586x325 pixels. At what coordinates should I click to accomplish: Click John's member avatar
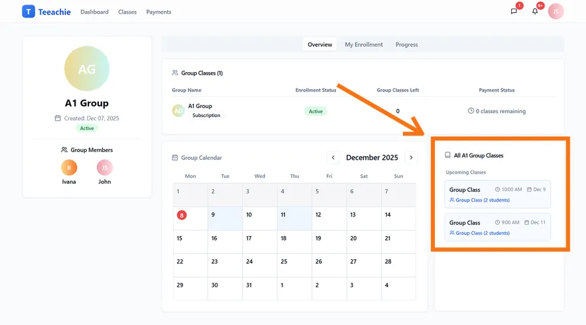click(105, 168)
